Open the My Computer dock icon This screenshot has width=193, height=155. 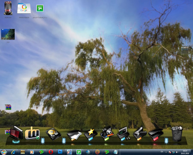coord(16,133)
